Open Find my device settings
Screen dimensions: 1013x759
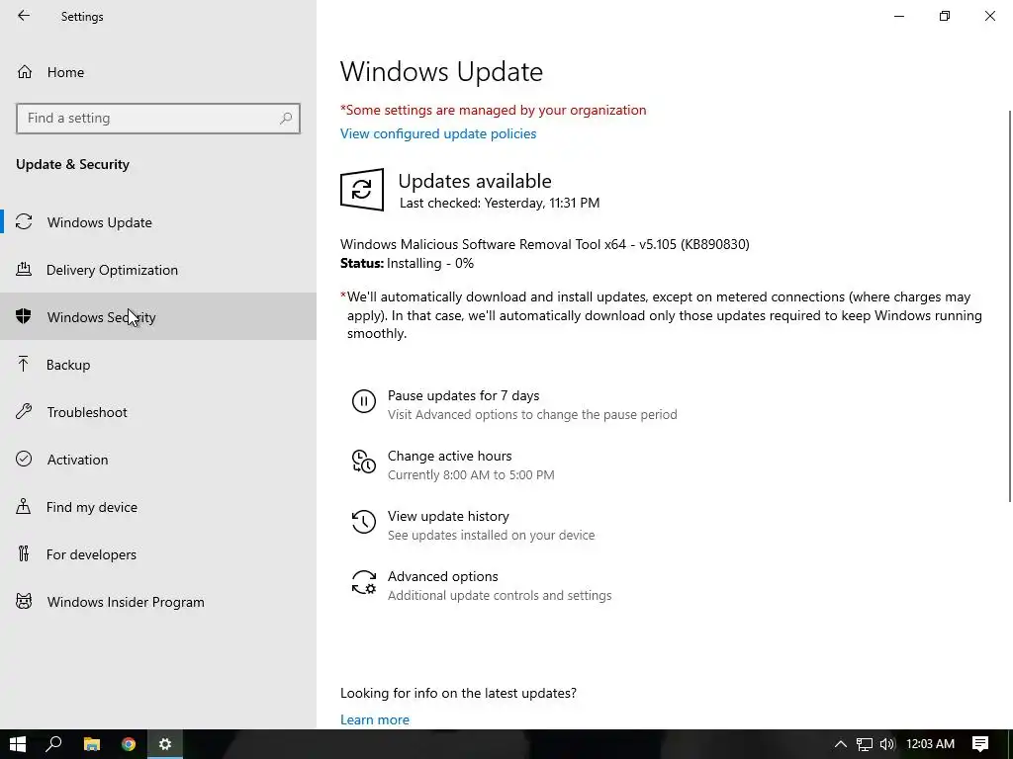pyautogui.click(x=158, y=507)
